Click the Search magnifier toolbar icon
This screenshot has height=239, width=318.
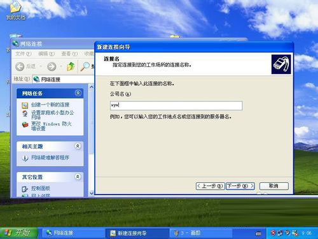[x=85, y=66]
